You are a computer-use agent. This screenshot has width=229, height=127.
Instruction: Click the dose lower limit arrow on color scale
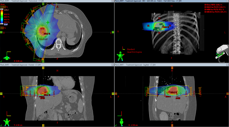(2, 24)
